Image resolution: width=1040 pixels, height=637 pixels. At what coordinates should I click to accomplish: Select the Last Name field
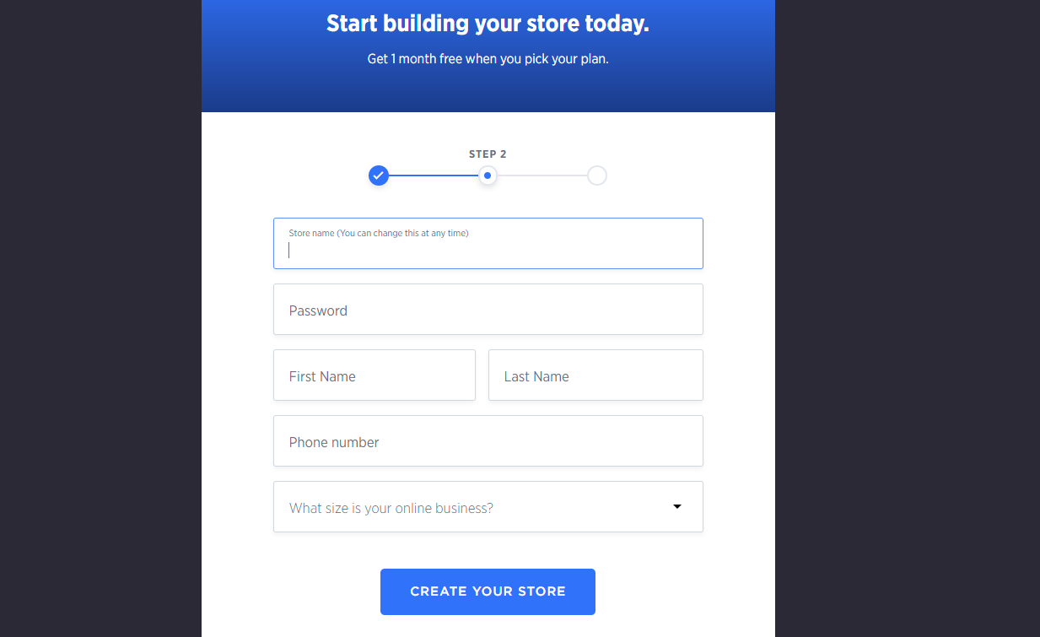coord(595,375)
